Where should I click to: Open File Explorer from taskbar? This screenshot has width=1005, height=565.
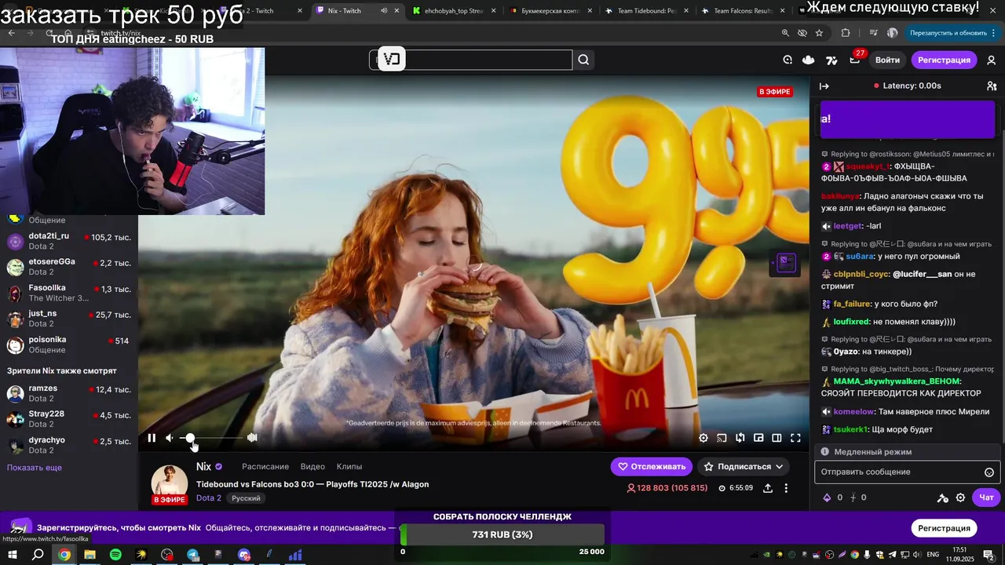[90, 555]
